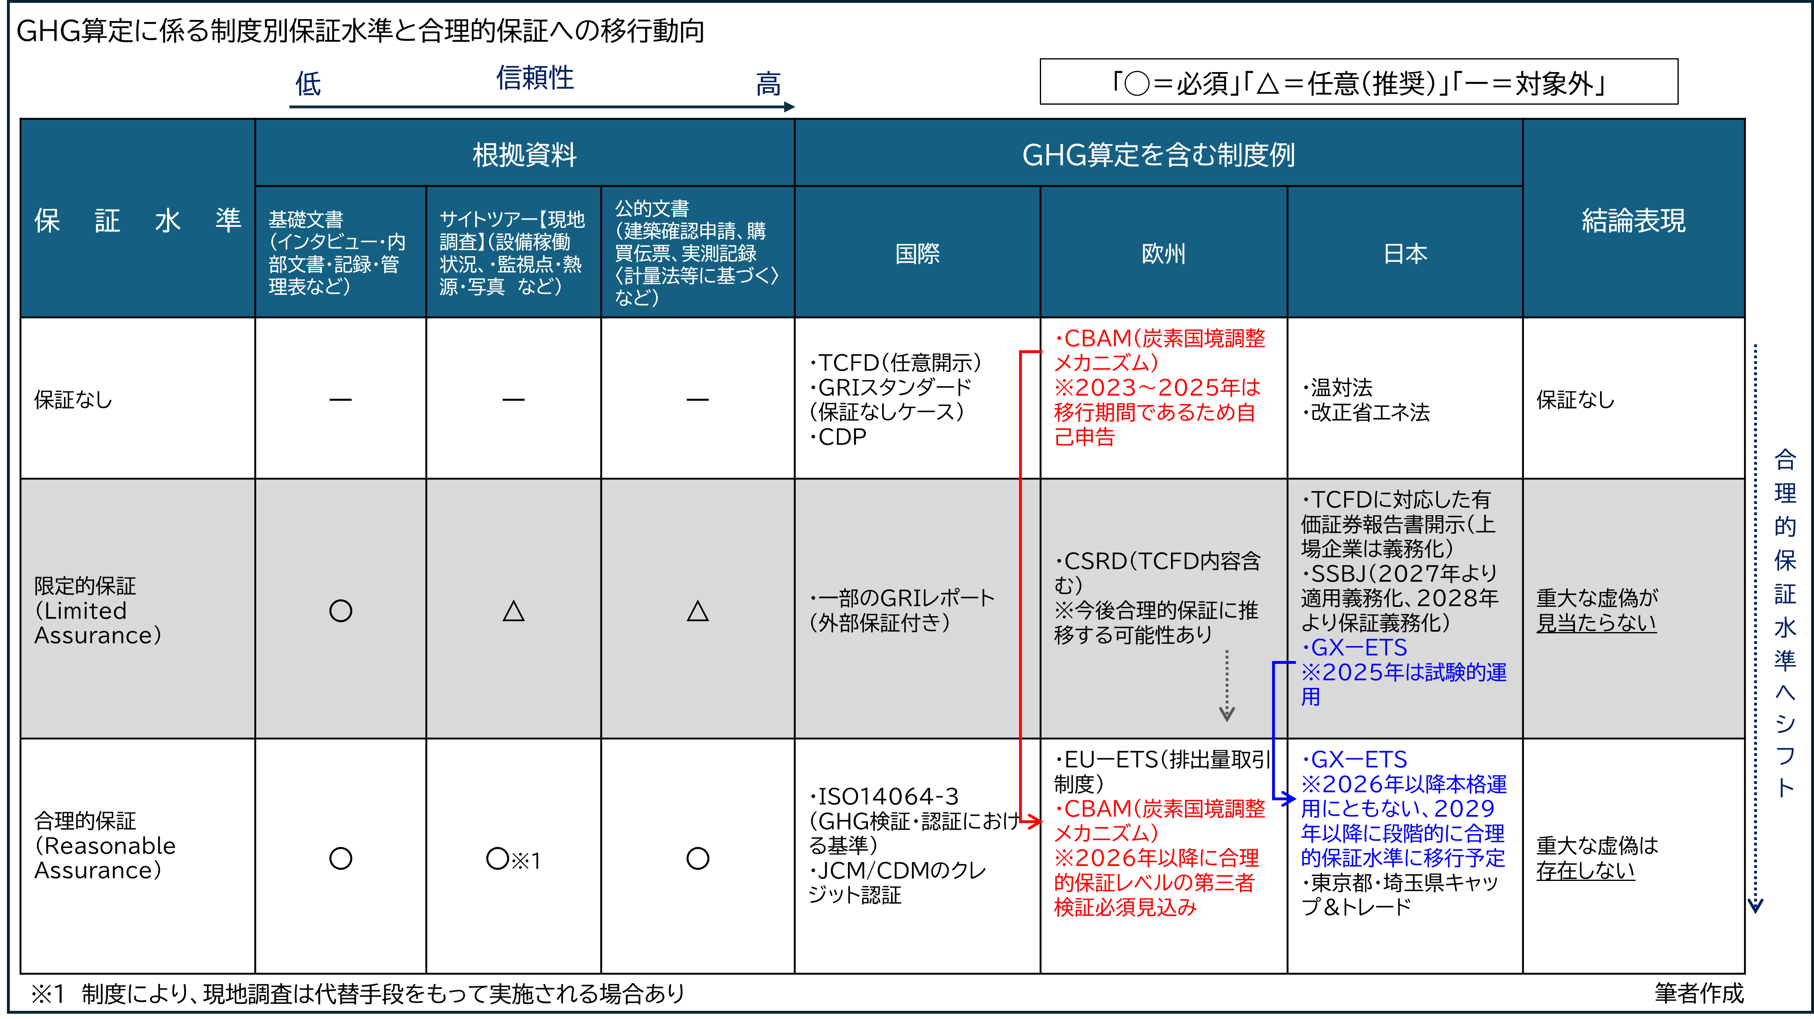Select the ○ mark for 基礎文書 in 合理的保証
1814x1019 pixels.
[x=341, y=859]
